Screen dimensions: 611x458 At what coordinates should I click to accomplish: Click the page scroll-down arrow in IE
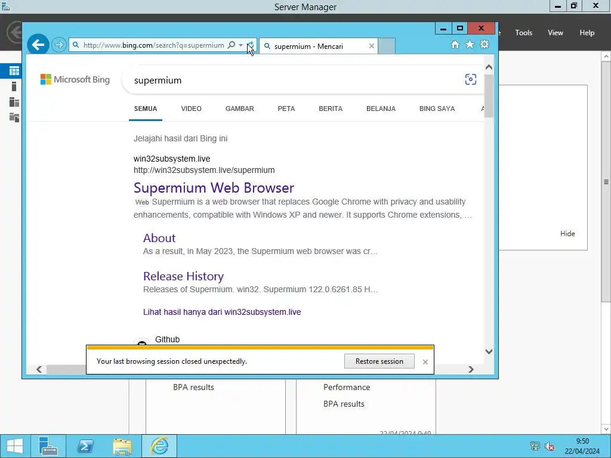coord(489,351)
